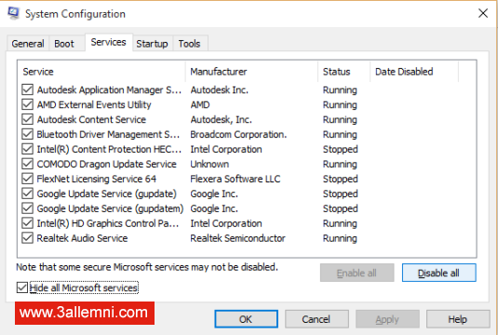Viewport: 498px width, 335px height.
Task: Sort by the Manufacturer column header
Action: [x=251, y=72]
